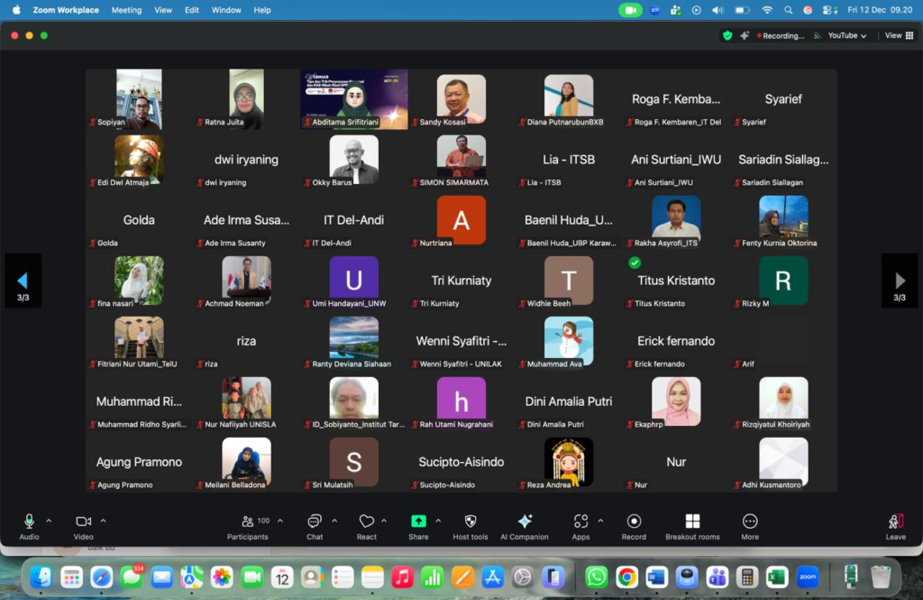The height and width of the screenshot is (600, 923).
Task: Go to previous page with left arrow
Action: coord(23,281)
